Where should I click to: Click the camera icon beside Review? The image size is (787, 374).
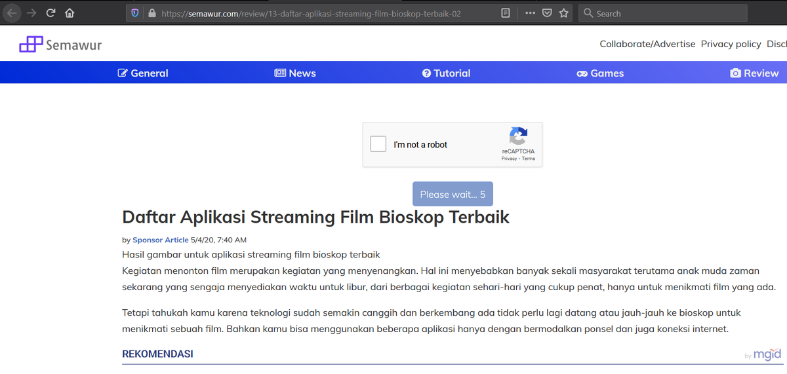[x=735, y=73]
